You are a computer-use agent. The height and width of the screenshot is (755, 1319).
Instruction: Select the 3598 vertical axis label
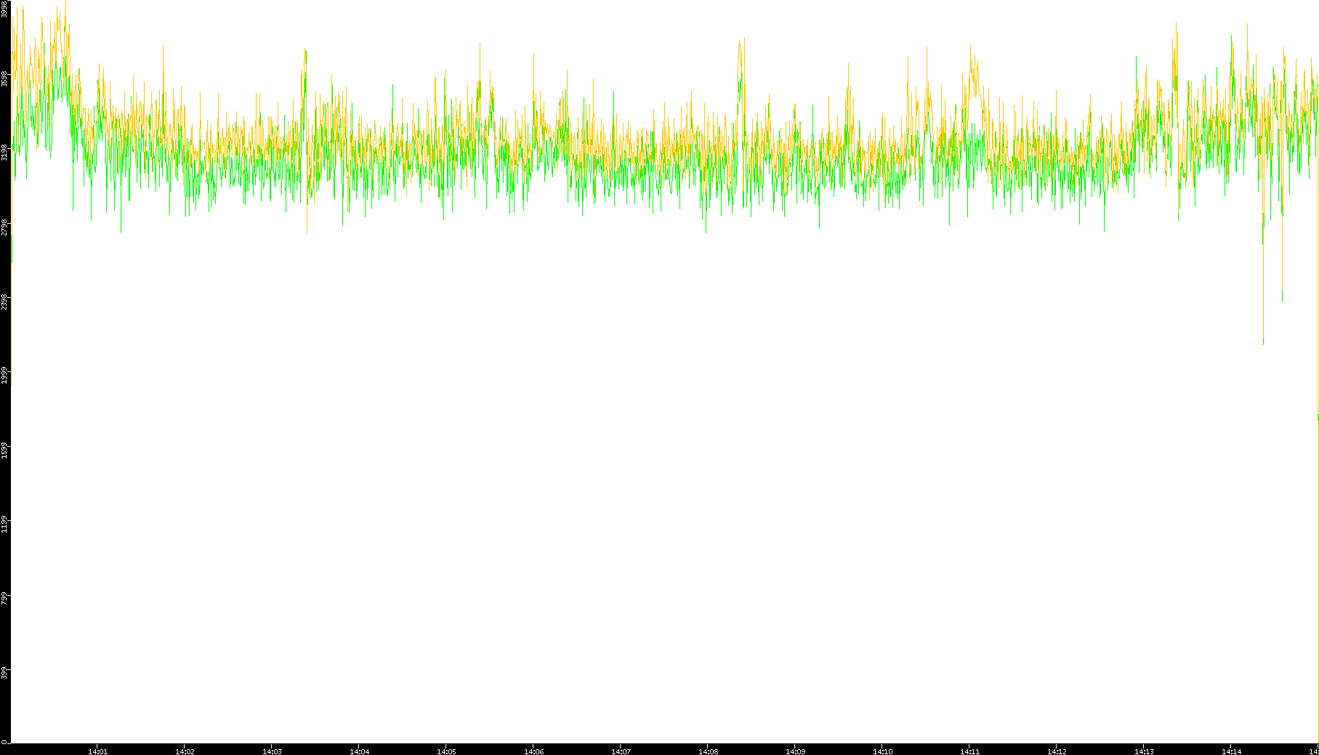5,78
